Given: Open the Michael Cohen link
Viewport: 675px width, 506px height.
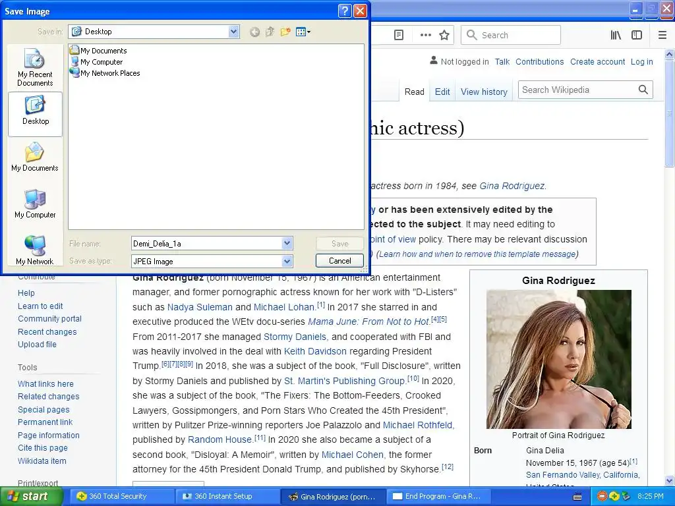Looking at the screenshot, I should [x=353, y=455].
